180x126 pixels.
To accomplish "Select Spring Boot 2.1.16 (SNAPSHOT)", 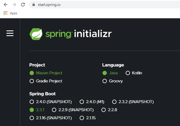I will tap(51, 118).
